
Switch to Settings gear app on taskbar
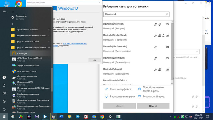click(110, 117)
